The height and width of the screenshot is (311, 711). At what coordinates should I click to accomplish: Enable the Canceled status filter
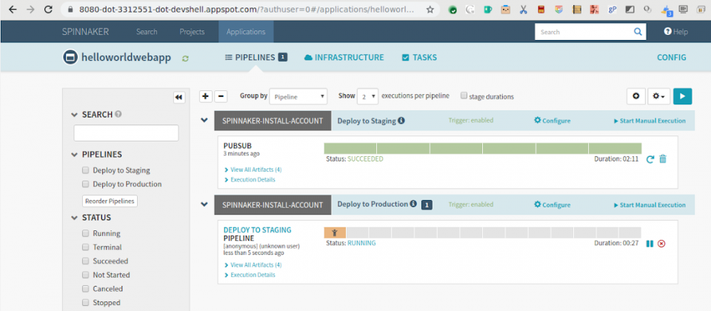tap(85, 288)
